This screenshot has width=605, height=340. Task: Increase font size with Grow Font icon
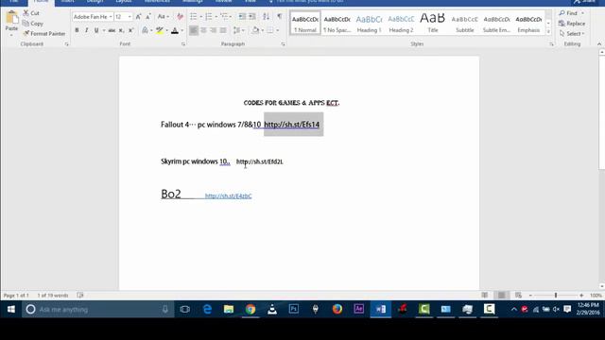[139, 17]
